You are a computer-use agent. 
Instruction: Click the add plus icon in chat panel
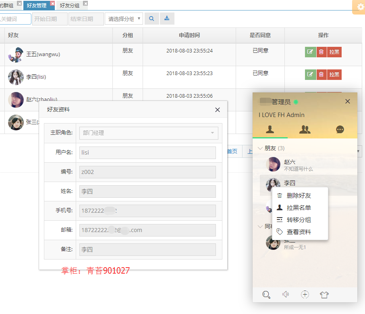click(305, 295)
